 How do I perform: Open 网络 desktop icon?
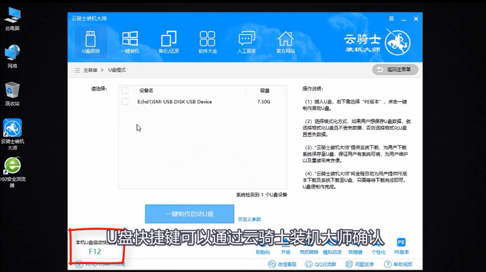point(12,56)
